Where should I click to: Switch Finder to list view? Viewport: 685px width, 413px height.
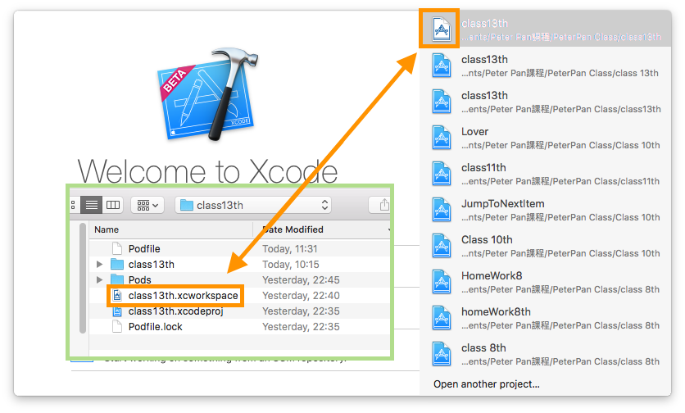coord(91,205)
